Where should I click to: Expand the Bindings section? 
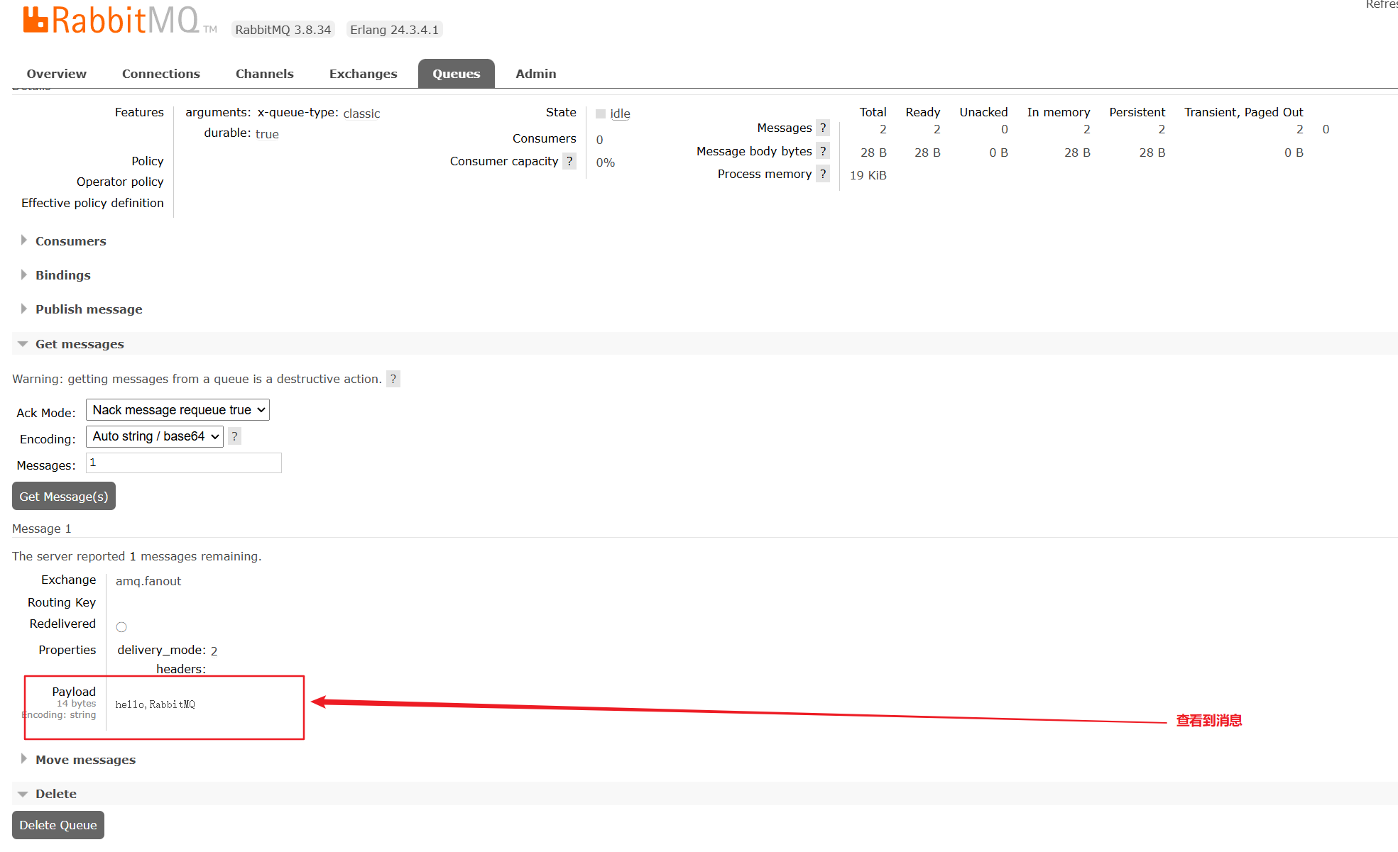coord(62,275)
